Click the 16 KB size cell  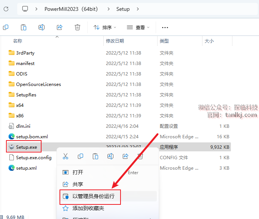click(x=223, y=137)
